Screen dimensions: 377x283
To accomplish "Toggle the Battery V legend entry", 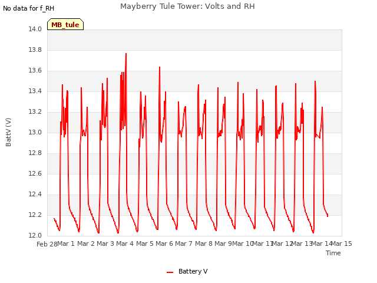I will [x=187, y=271].
